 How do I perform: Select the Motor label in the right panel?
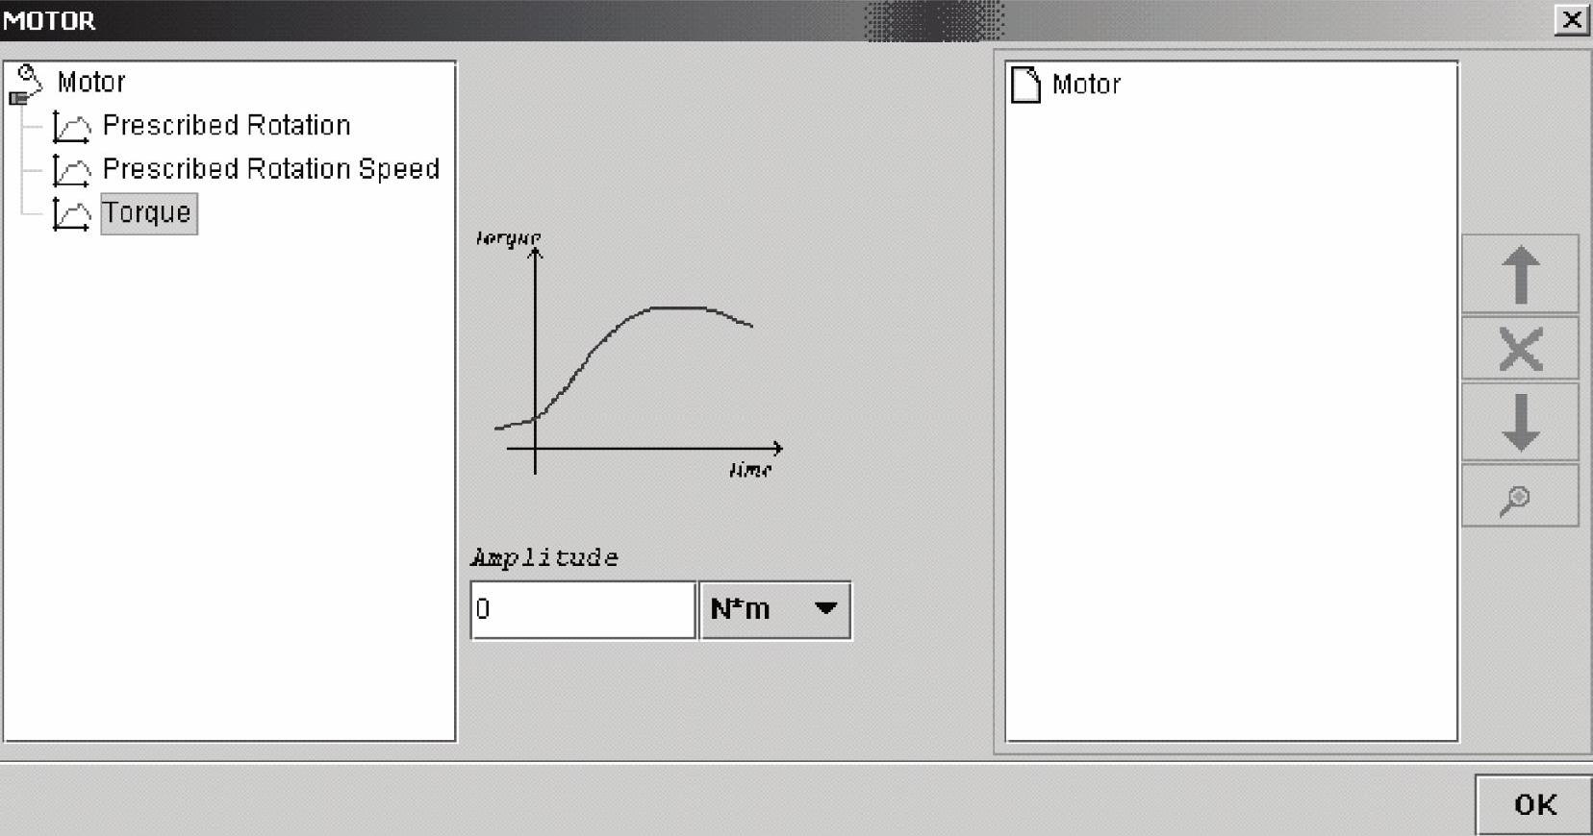click(x=1086, y=85)
